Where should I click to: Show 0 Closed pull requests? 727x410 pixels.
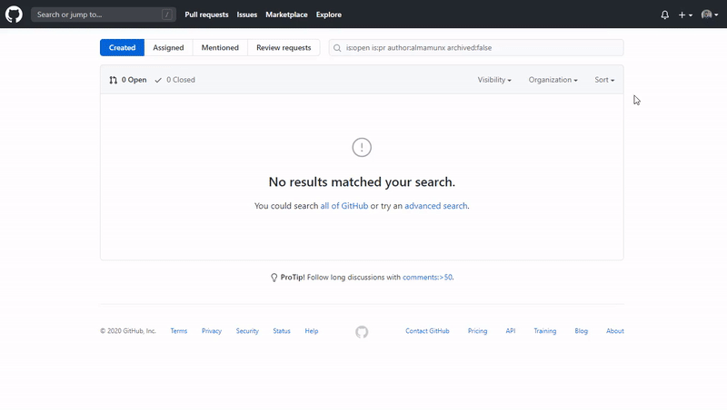click(174, 80)
